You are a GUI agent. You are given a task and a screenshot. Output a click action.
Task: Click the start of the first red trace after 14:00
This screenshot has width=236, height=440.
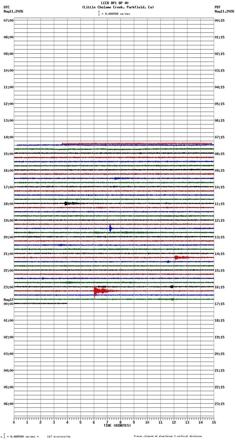coord(62,144)
